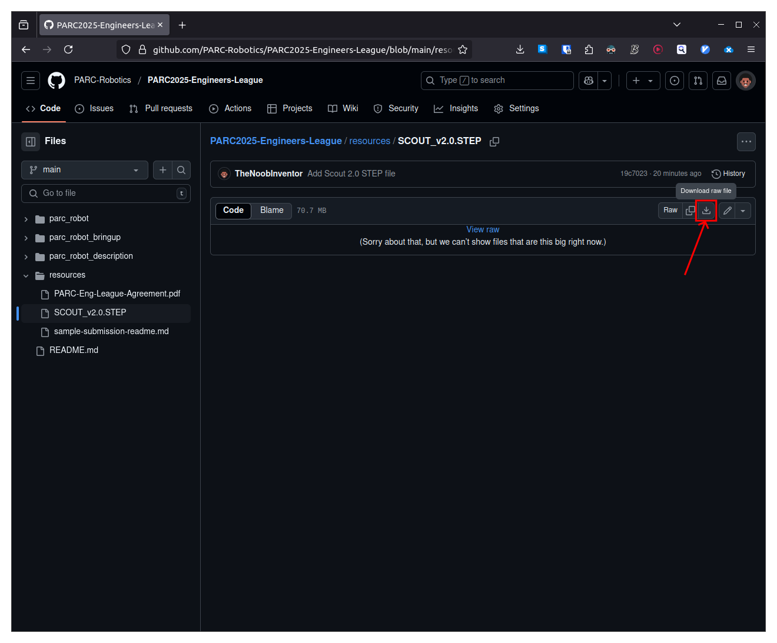Click the site information shield in address bar
Viewport: 777px width, 643px height.
tap(126, 49)
